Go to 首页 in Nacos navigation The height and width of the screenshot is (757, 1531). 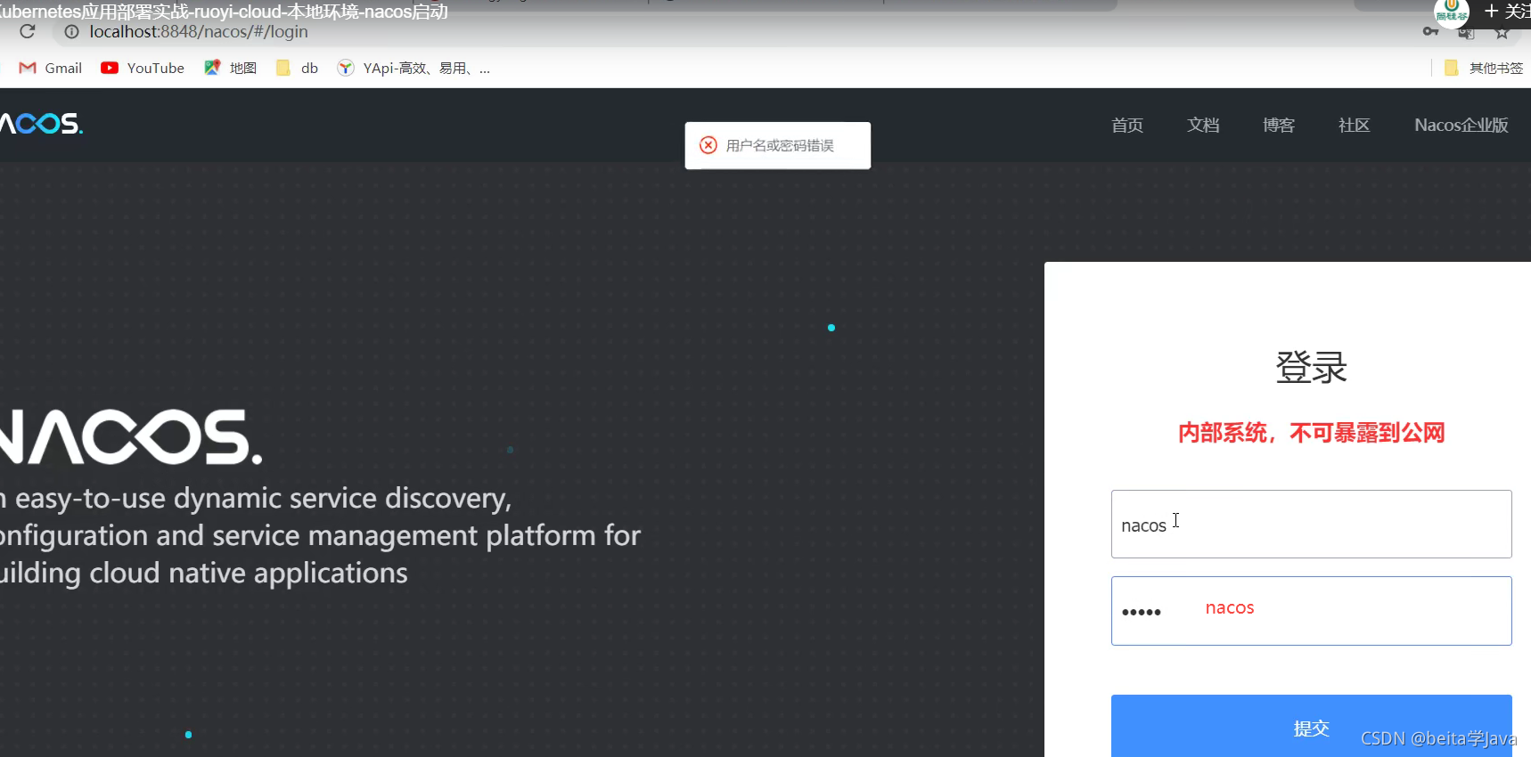tap(1127, 125)
